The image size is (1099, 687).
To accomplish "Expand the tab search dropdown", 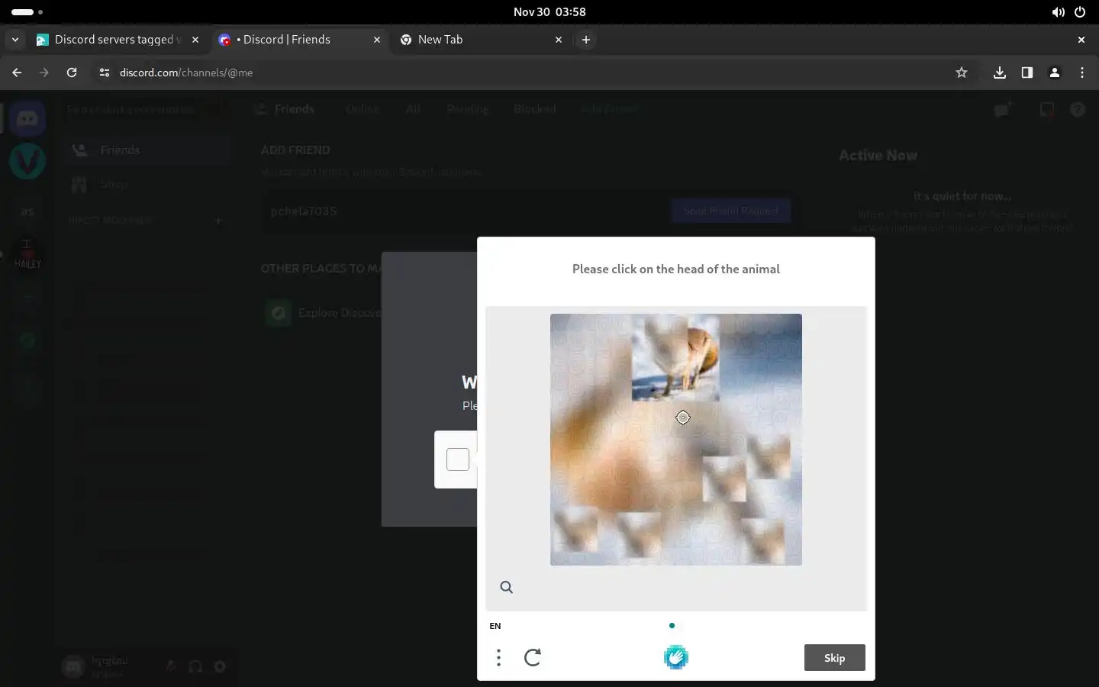I will tap(15, 40).
